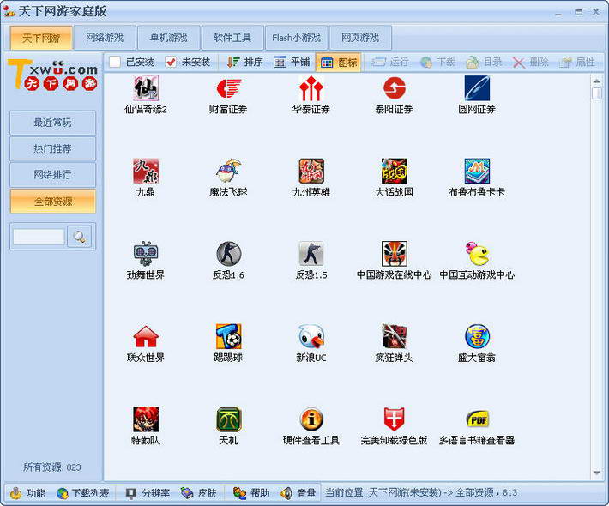Viewport: 609px width, 506px height.
Task: Click the 最近常玩 sidebar button
Action: tap(52, 123)
